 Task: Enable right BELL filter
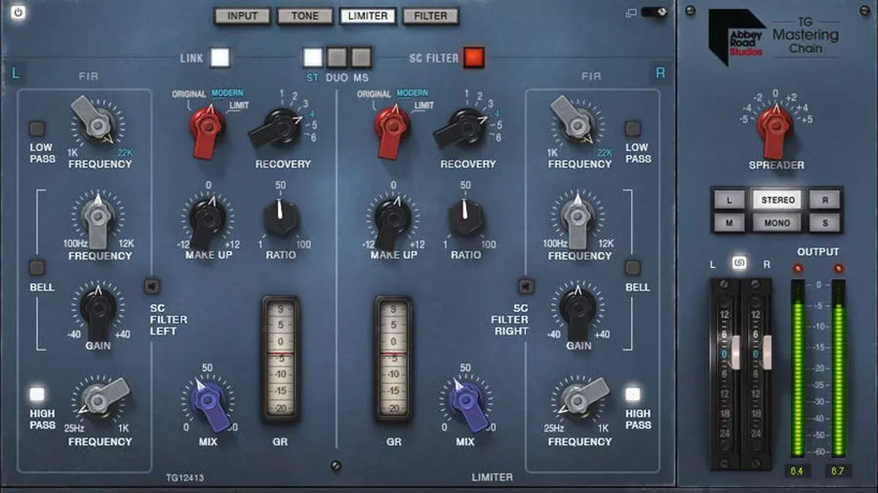(x=633, y=267)
